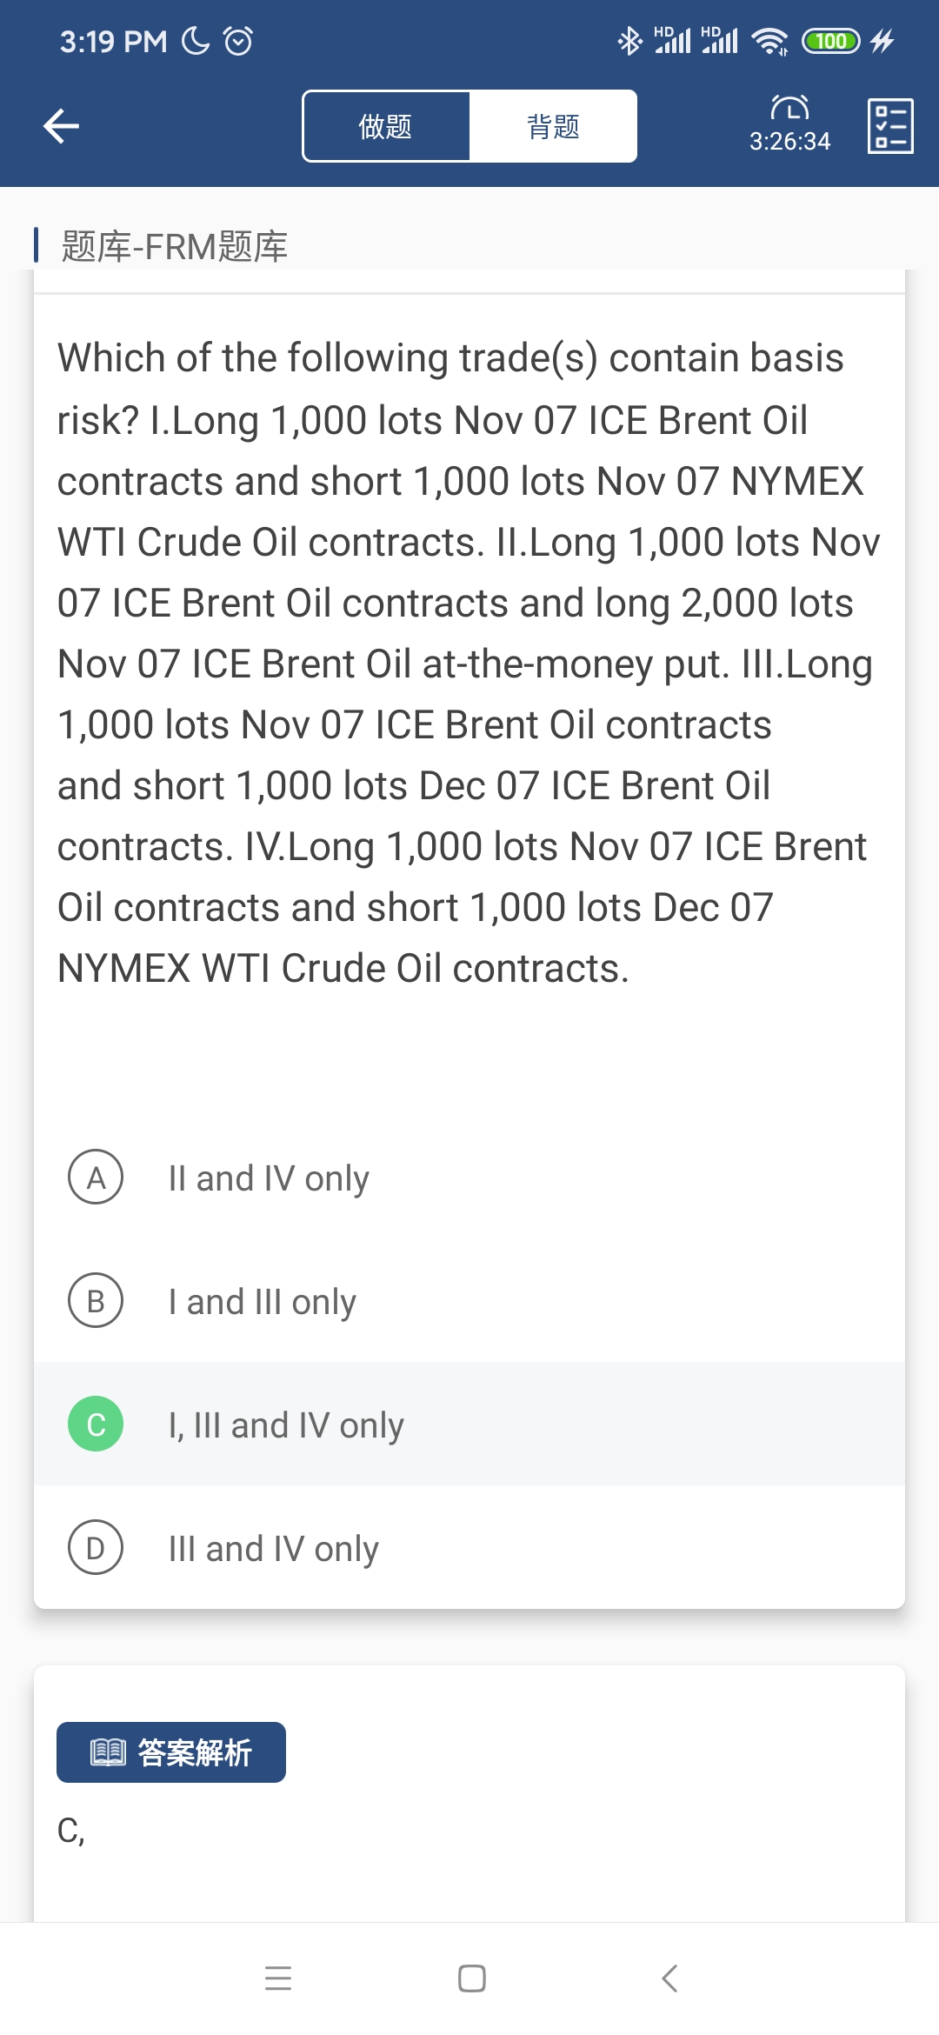Select option B circle
This screenshot has height=2035, width=939.
point(96,1301)
